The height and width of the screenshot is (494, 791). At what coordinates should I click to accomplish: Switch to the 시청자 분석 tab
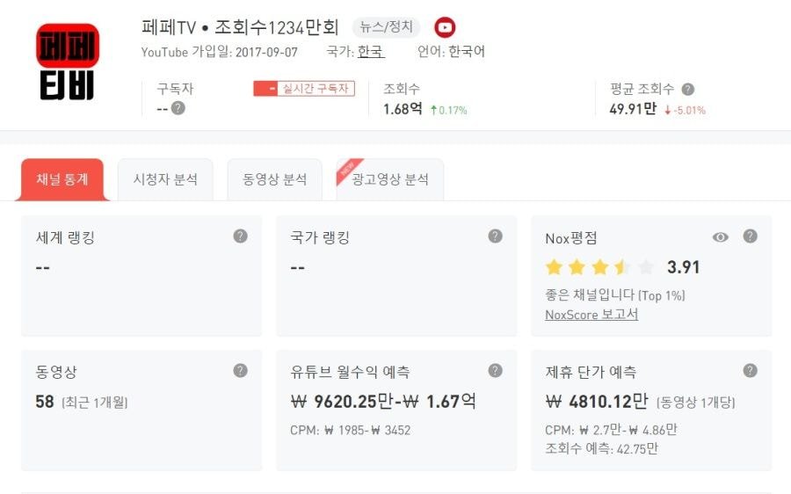pyautogui.click(x=165, y=179)
